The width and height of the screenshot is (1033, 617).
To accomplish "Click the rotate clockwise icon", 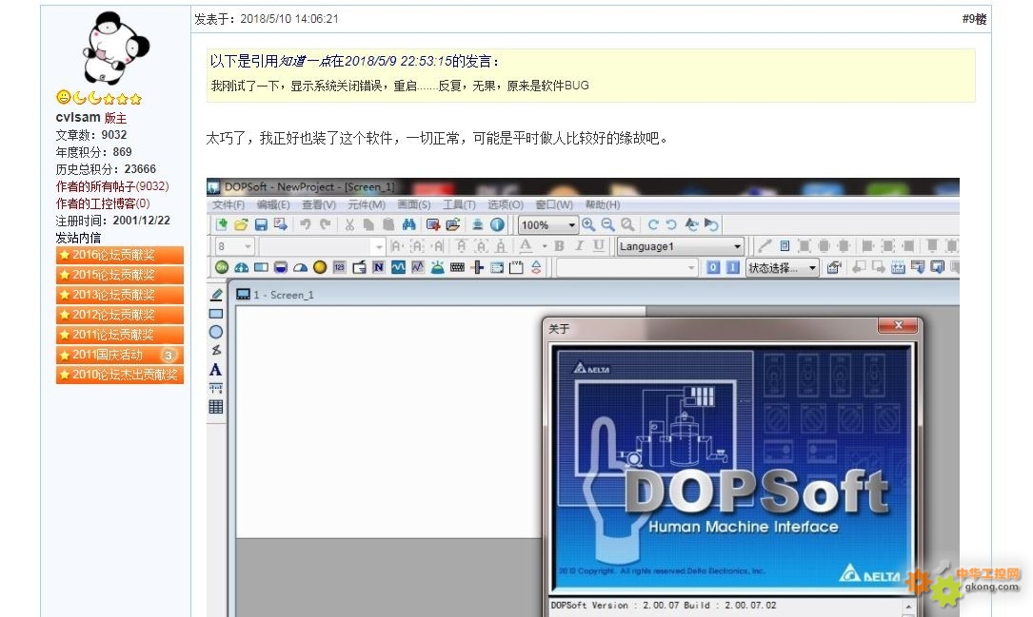I will tap(653, 225).
